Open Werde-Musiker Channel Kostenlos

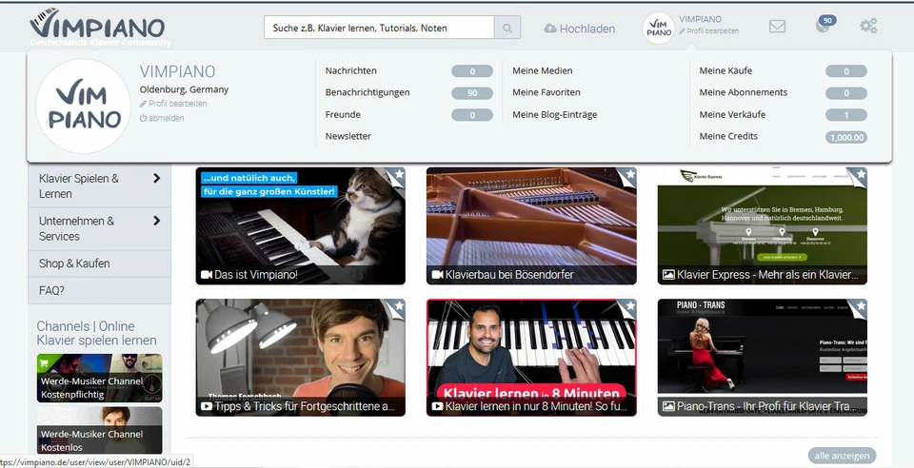pyautogui.click(x=100, y=430)
